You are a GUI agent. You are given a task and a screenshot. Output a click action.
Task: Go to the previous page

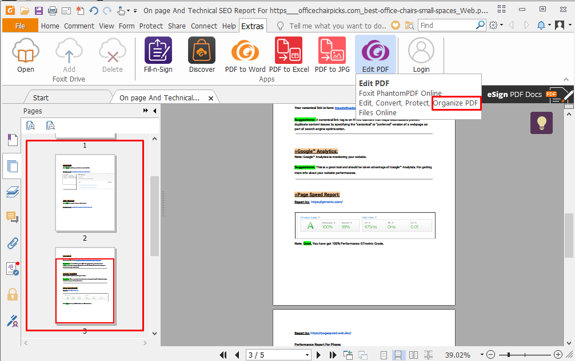[237, 355]
